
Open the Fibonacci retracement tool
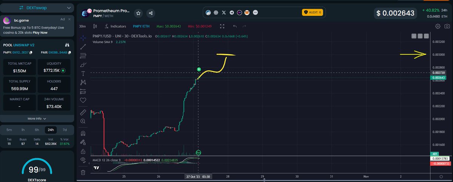pos(83,56)
